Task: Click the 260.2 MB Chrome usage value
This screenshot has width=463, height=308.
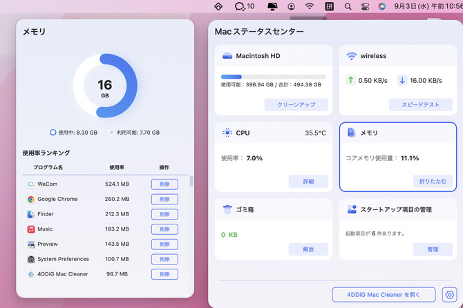Action: pyautogui.click(x=117, y=199)
